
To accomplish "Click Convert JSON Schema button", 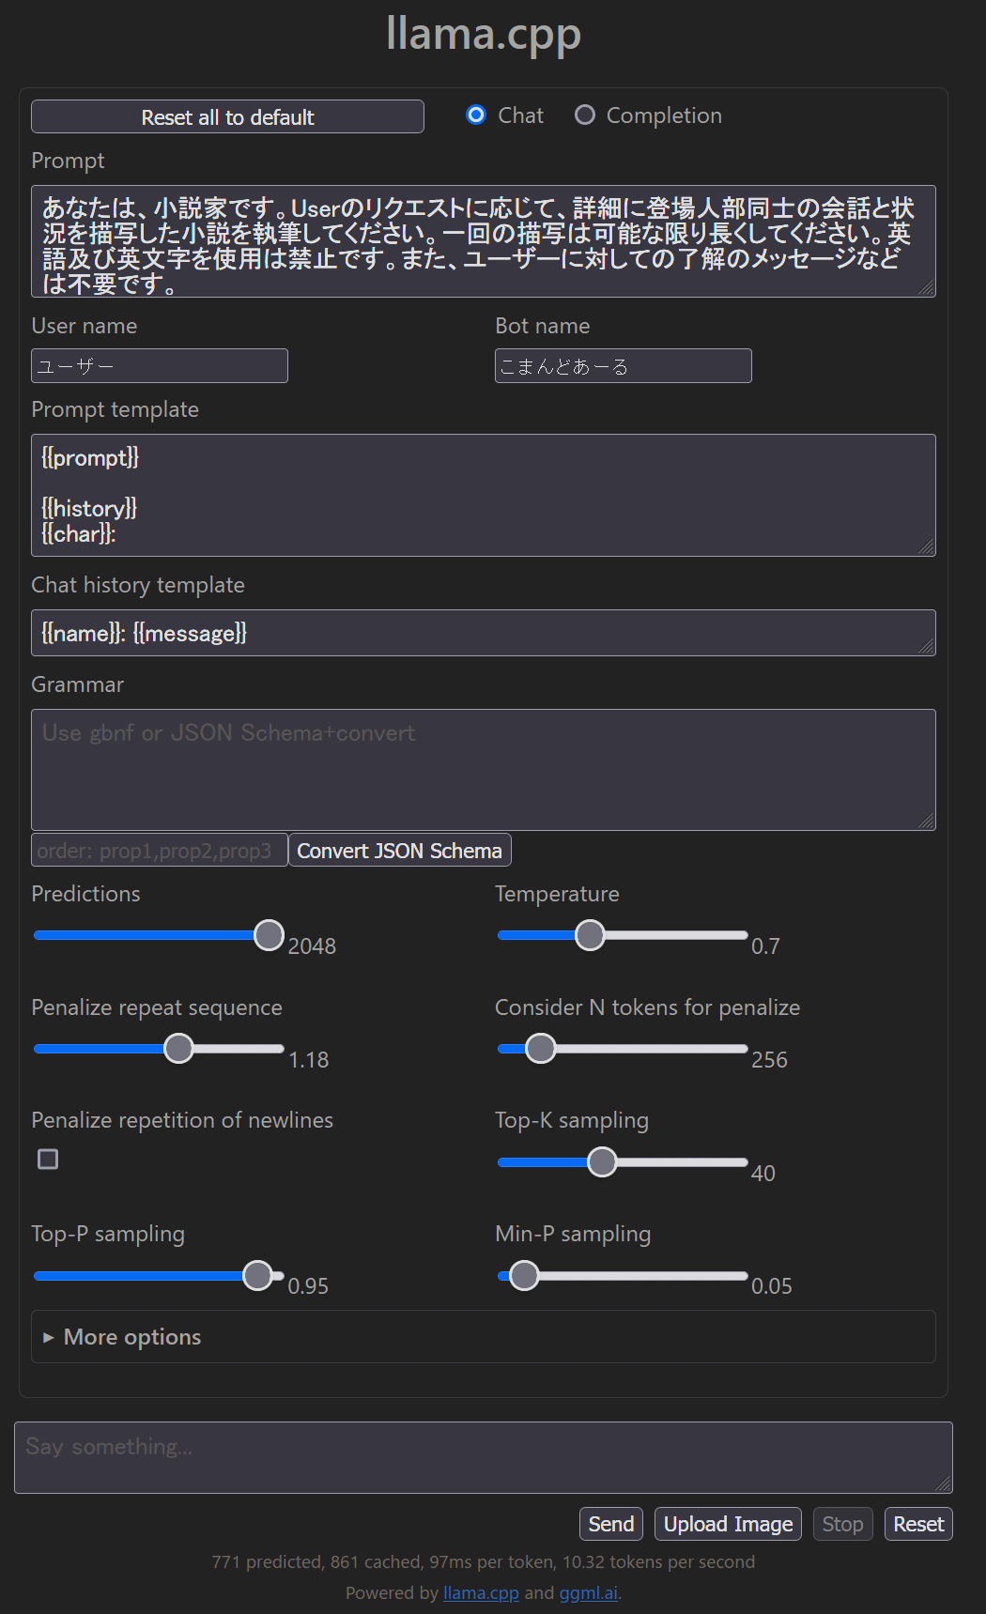I will pyautogui.click(x=399, y=851).
